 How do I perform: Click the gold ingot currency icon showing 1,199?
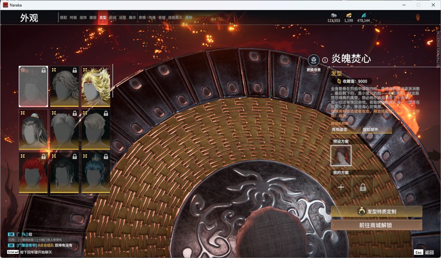coord(349,15)
